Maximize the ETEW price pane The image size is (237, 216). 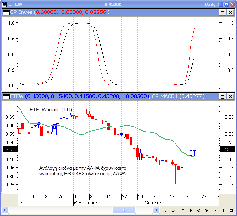[x=223, y=96]
